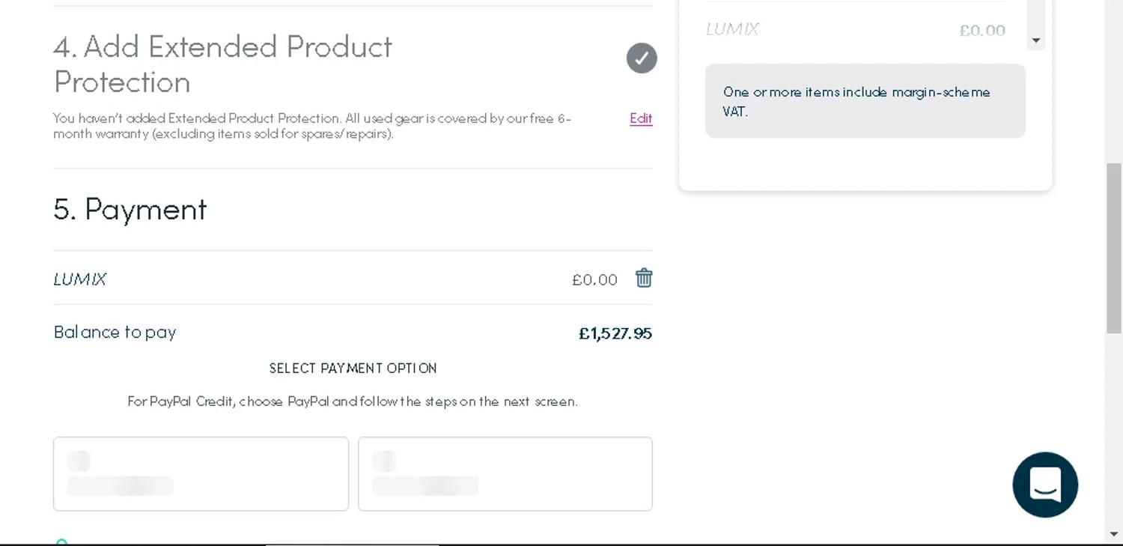
Task: Open the live chat widget
Action: 1045,485
